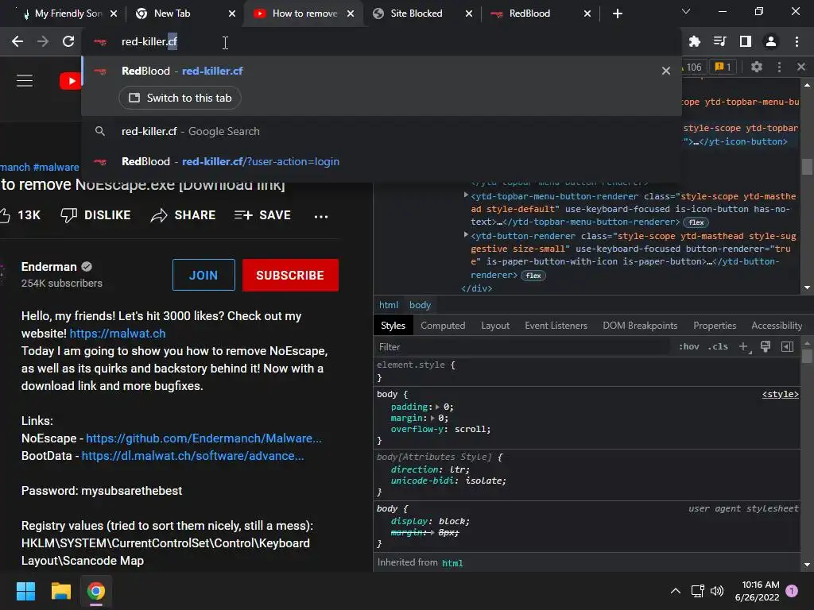
Task: Open the Styles tab
Action: (x=393, y=326)
